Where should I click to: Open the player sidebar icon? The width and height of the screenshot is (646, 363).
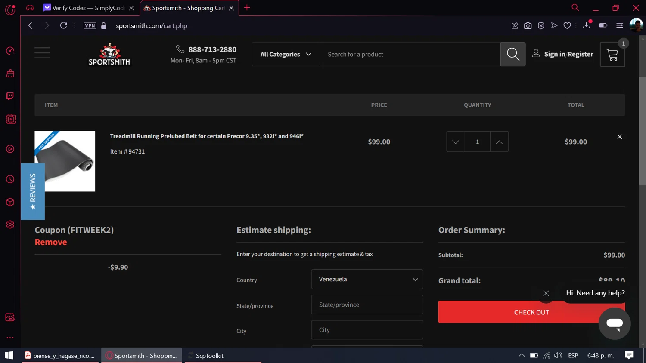click(x=10, y=149)
